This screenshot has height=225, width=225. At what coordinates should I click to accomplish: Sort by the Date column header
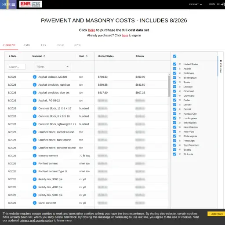(x=12, y=56)
